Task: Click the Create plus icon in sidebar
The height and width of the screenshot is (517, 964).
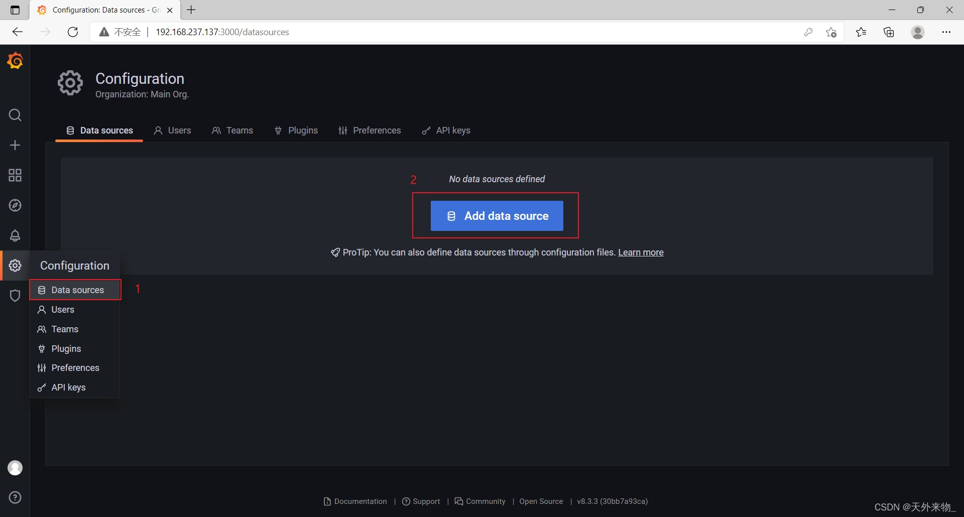Action: click(x=15, y=145)
